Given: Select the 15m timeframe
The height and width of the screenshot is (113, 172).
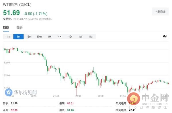Looking at the screenshot, I should click(29, 37).
